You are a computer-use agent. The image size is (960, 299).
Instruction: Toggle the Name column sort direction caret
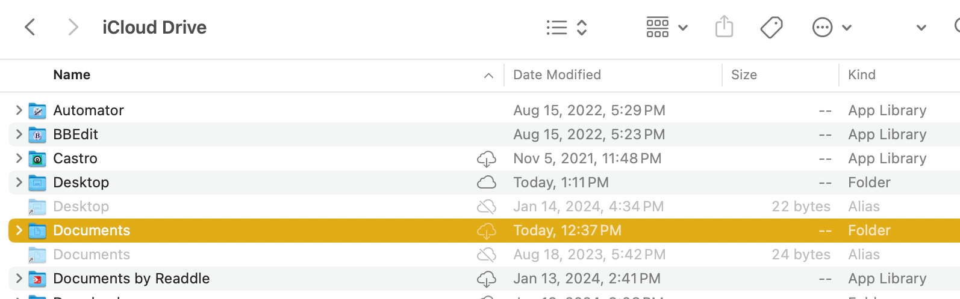pos(488,76)
